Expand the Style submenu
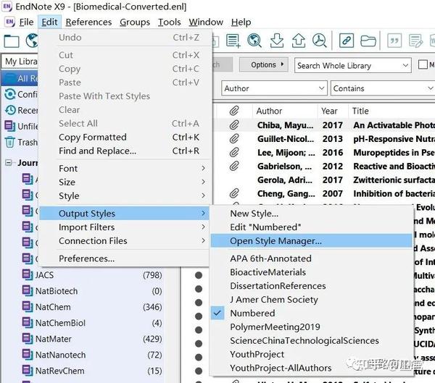The width and height of the screenshot is (435, 383). [123, 195]
